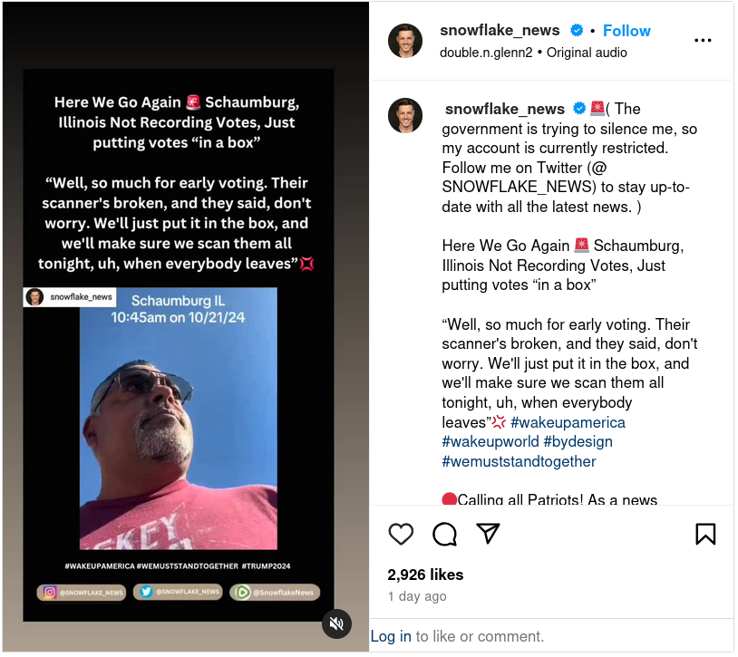Image resolution: width=738 pixels, height=657 pixels.
Task: Follow the snowflake_news account
Action: pyautogui.click(x=627, y=31)
